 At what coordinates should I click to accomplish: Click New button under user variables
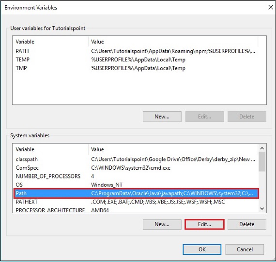coord(162,116)
